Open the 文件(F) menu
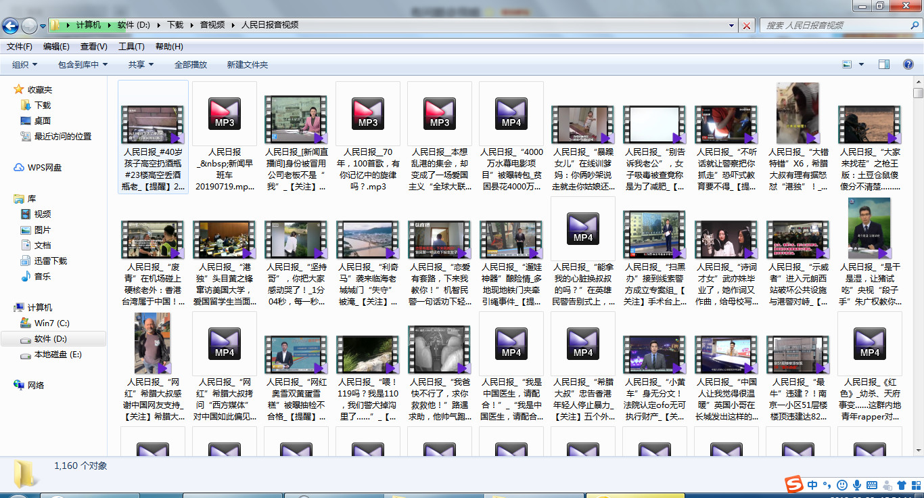 tap(20, 47)
